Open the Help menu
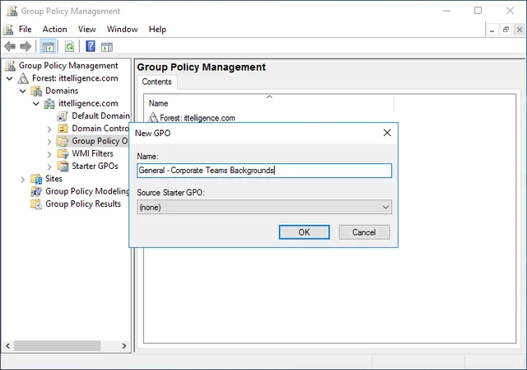 [x=157, y=30]
